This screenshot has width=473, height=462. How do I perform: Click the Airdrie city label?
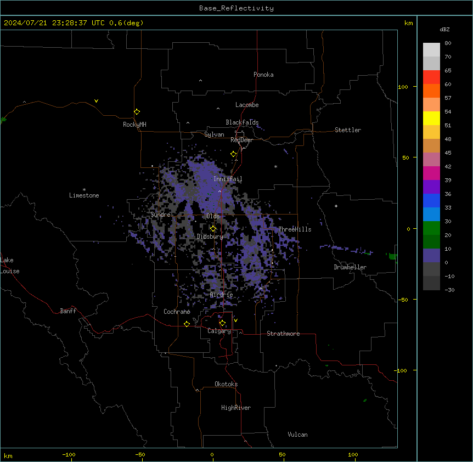[222, 295]
